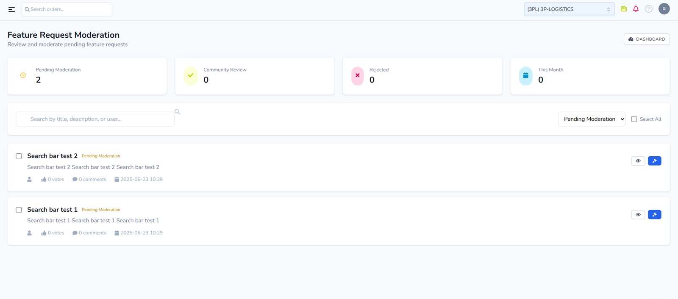
Task: View Search bar test 2 details eye icon
Action: (638, 161)
